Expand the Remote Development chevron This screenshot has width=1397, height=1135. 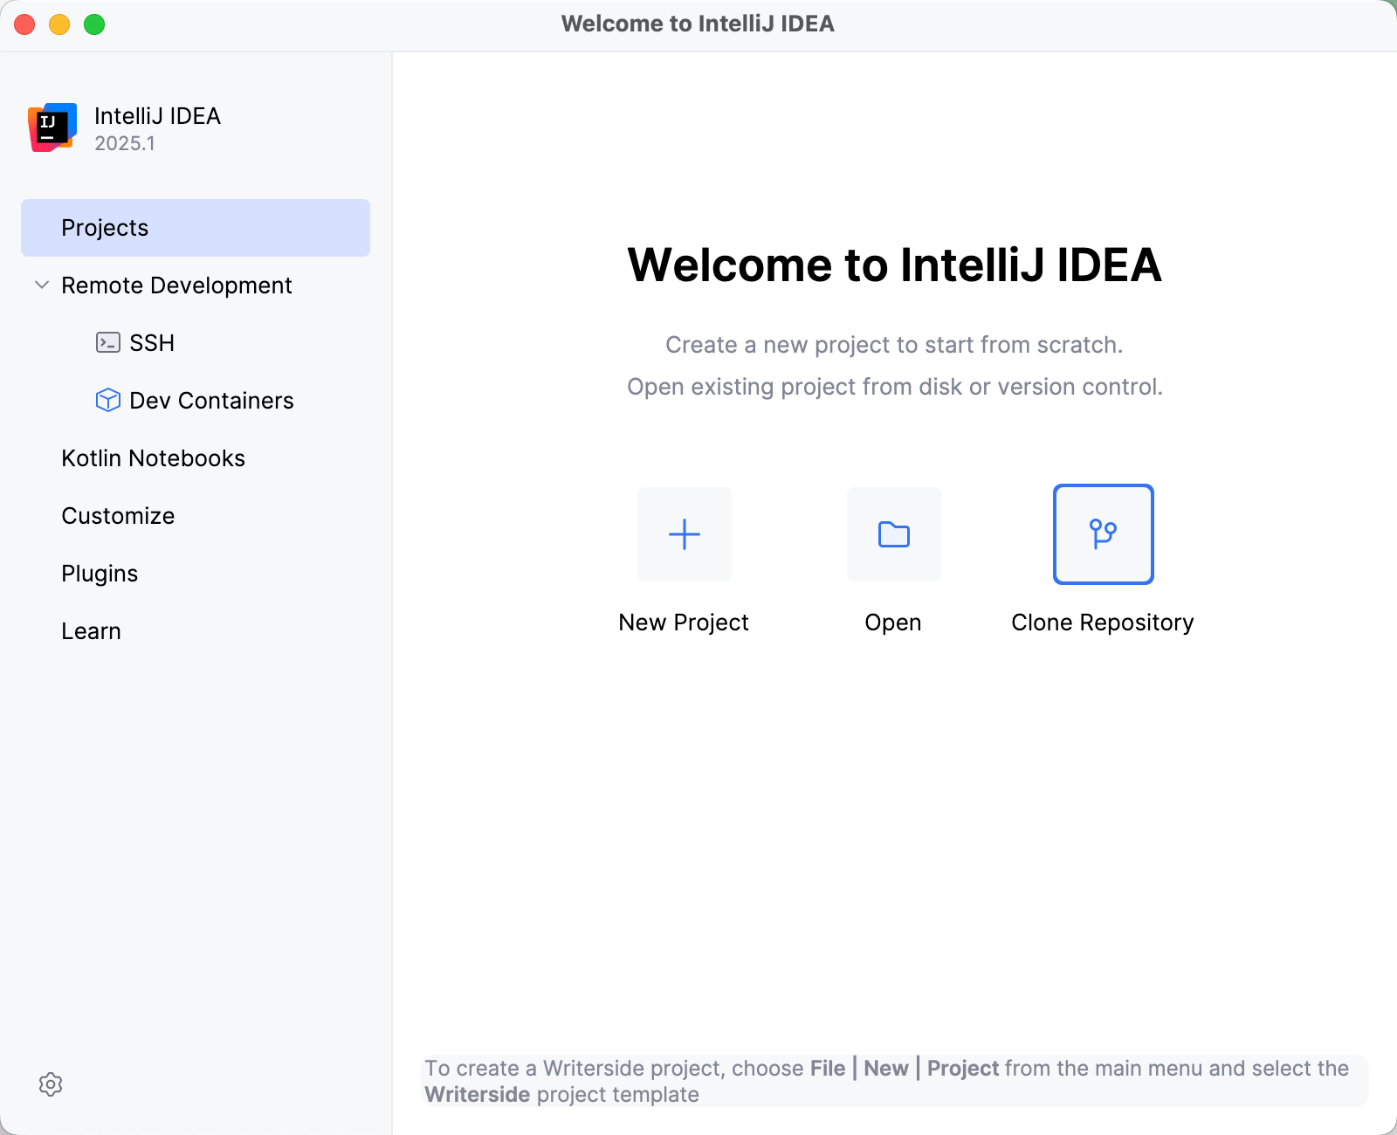pos(40,285)
